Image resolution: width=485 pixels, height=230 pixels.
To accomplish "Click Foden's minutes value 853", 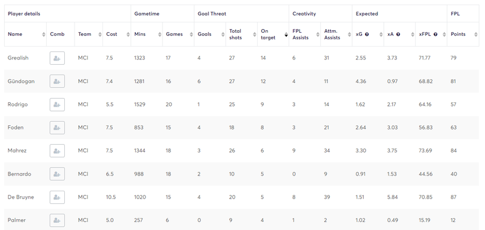I will click(139, 128).
